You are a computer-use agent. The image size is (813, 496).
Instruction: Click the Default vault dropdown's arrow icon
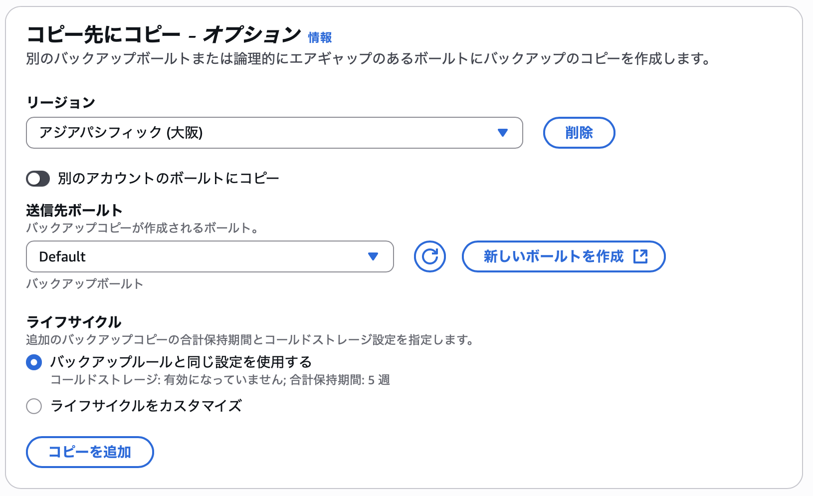tap(373, 256)
